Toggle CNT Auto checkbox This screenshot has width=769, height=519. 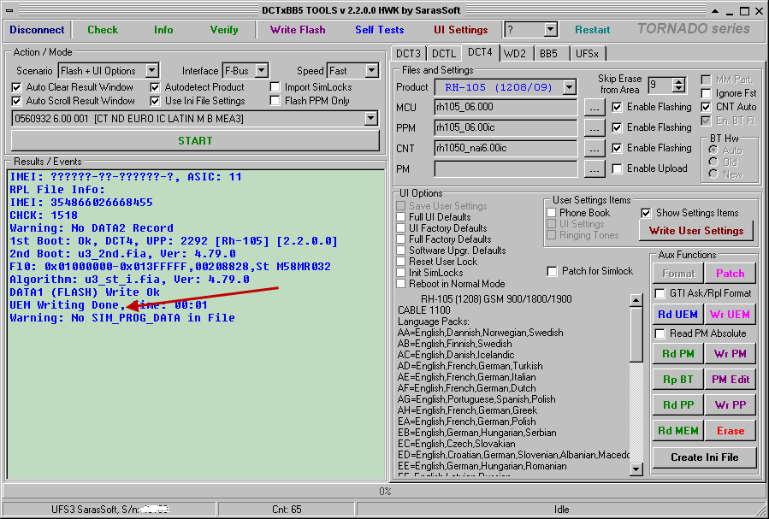(x=706, y=107)
